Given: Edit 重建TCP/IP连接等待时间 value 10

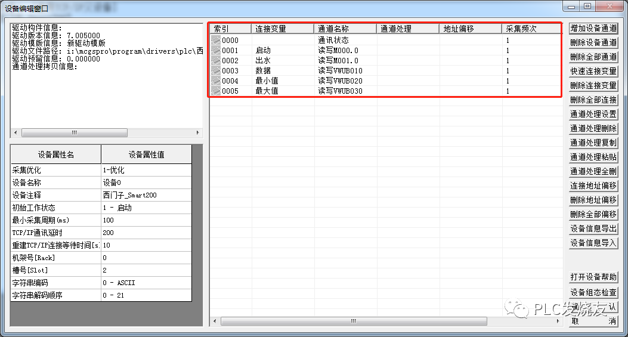Looking at the screenshot, I should pyautogui.click(x=146, y=245).
